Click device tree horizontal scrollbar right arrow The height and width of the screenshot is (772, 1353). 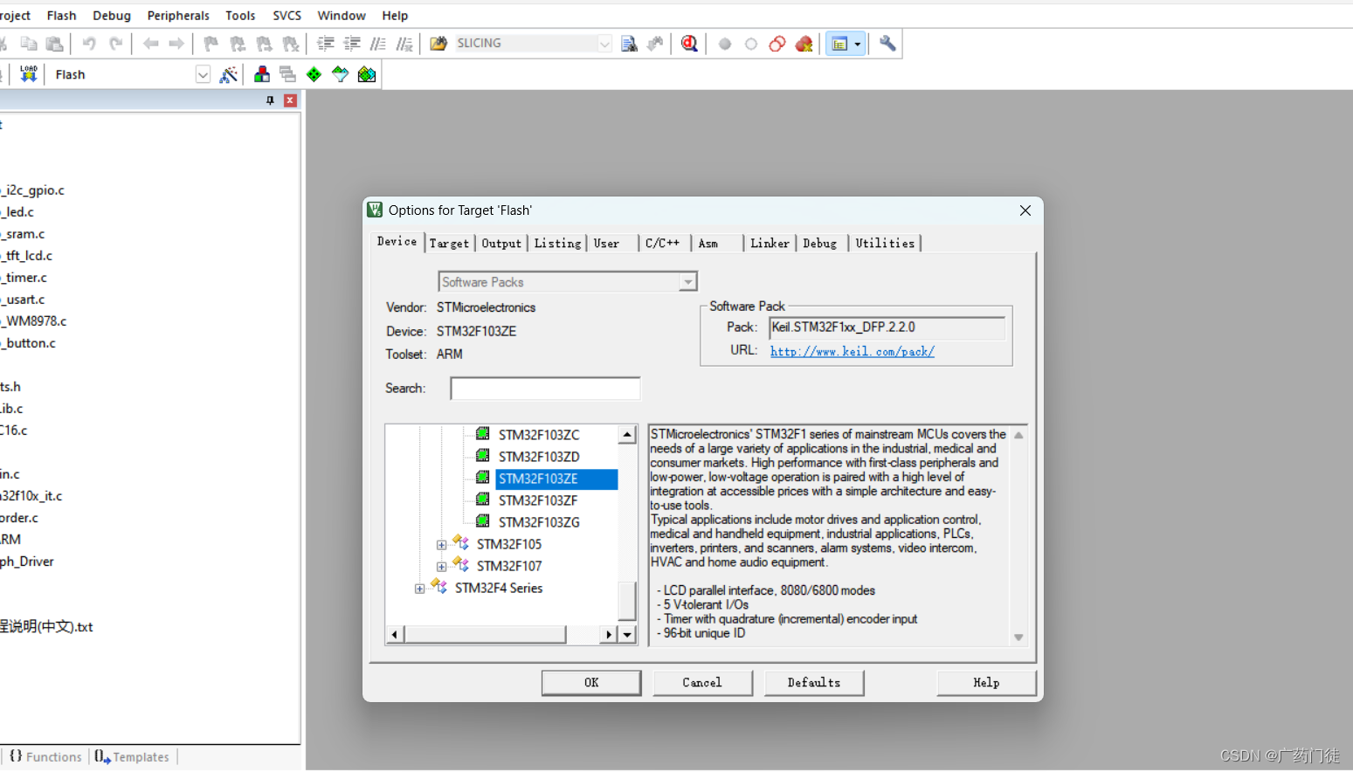(x=609, y=635)
